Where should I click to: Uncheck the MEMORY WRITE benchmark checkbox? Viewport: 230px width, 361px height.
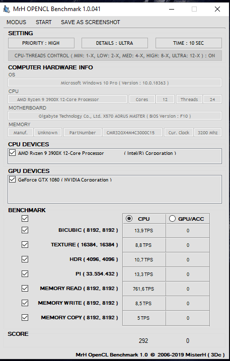(x=25, y=303)
